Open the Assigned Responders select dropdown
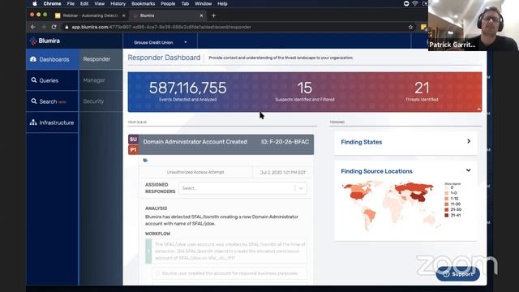This screenshot has height=292, width=519. (x=242, y=188)
